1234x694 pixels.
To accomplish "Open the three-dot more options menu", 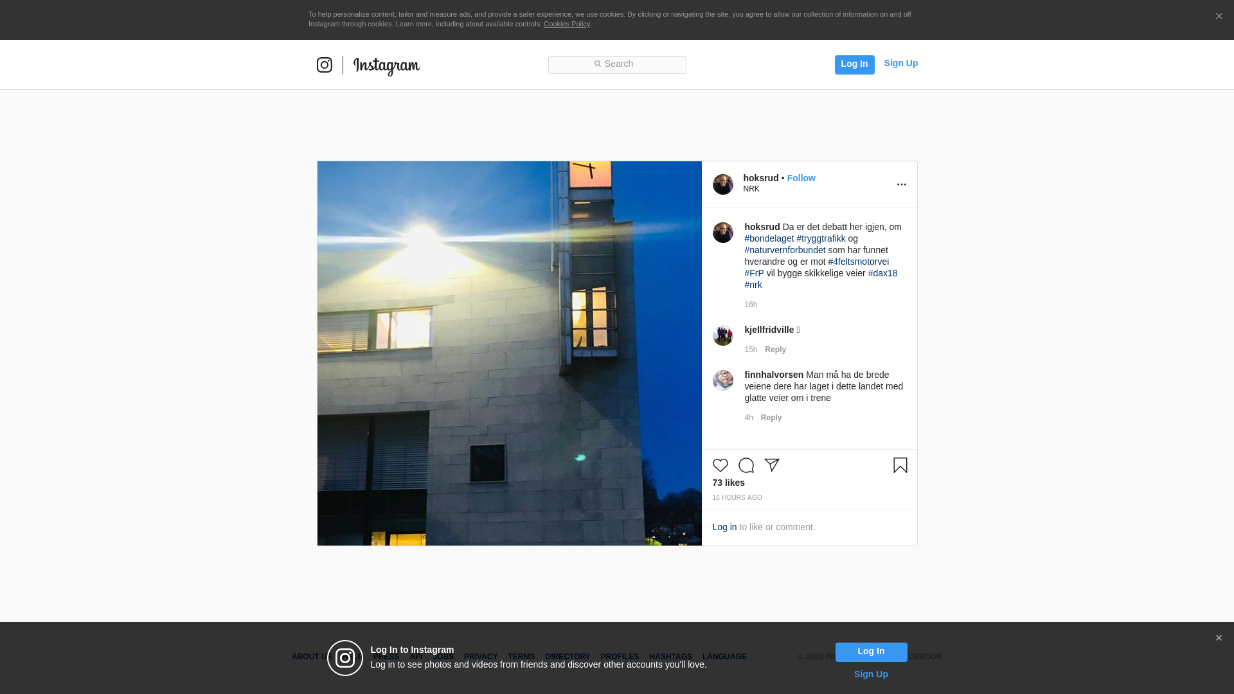I will 901,184.
